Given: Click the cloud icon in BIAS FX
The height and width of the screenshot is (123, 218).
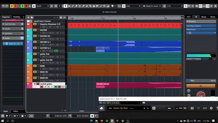Looking at the screenshot, I should point(102,108).
